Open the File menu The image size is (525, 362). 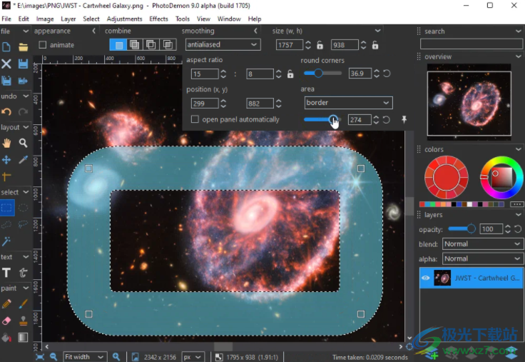coord(6,19)
